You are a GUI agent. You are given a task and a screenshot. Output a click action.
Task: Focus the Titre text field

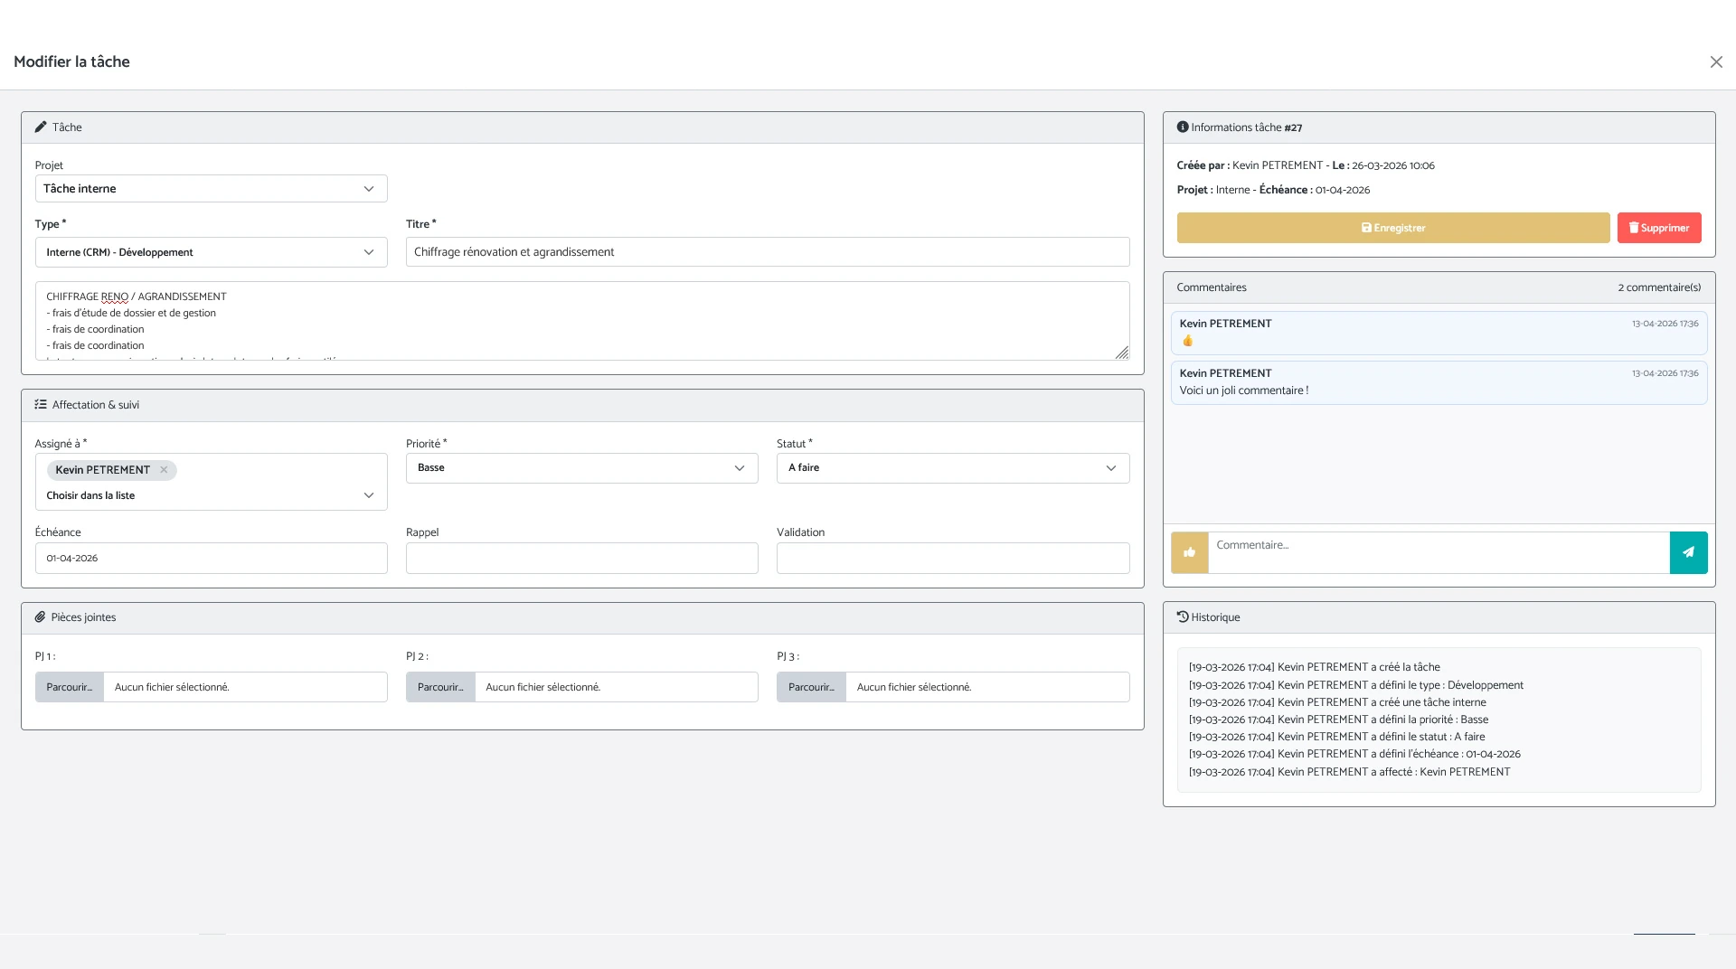point(767,252)
